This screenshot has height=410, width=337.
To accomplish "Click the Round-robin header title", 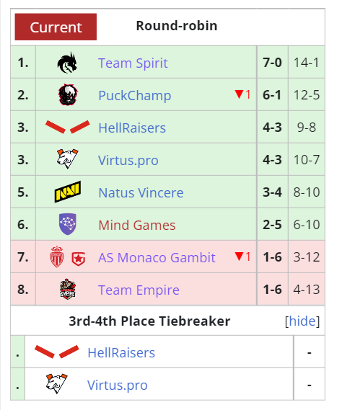I will coord(177,26).
